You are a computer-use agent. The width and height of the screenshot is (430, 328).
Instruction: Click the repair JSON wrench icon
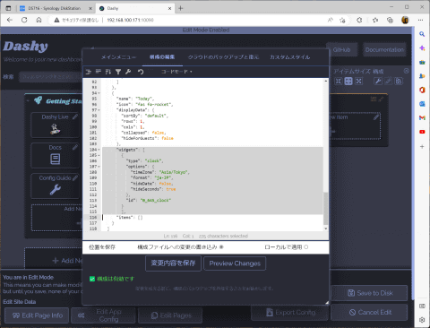click(x=128, y=72)
